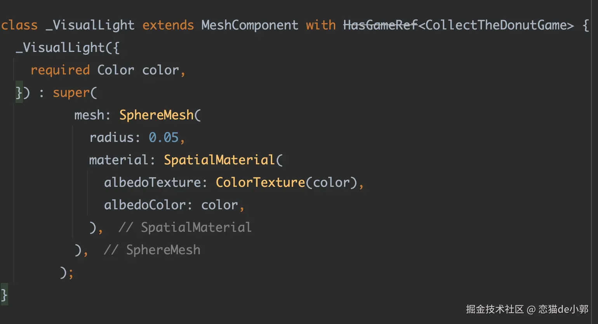The height and width of the screenshot is (324, 598).
Task: Click the SphereMesh constructor call
Action: [156, 115]
